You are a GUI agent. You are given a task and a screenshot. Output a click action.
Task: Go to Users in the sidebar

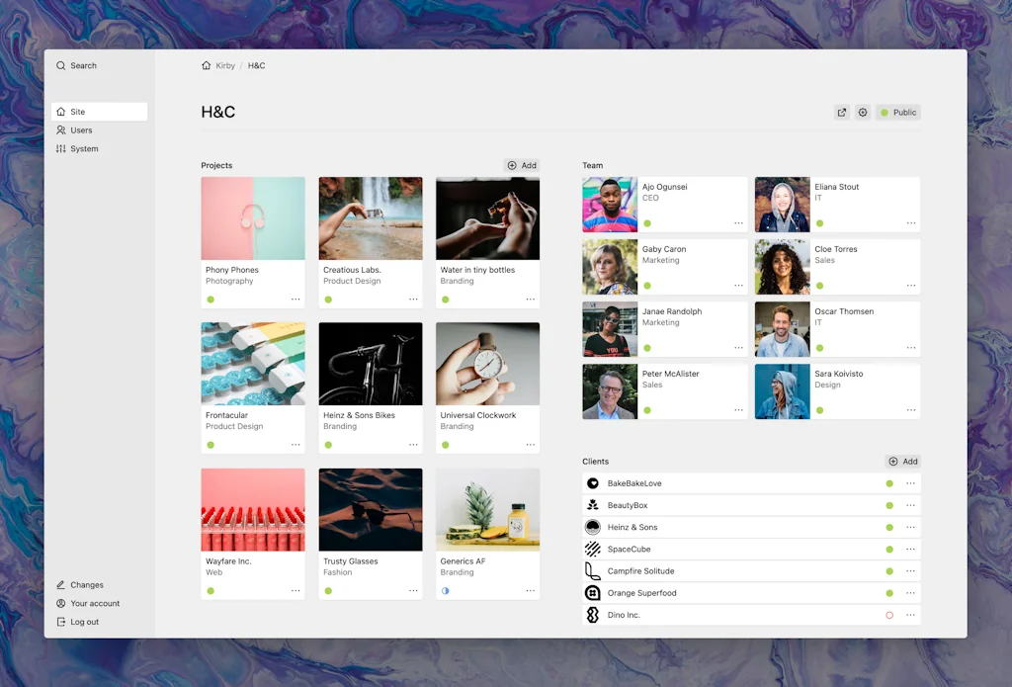pos(81,130)
